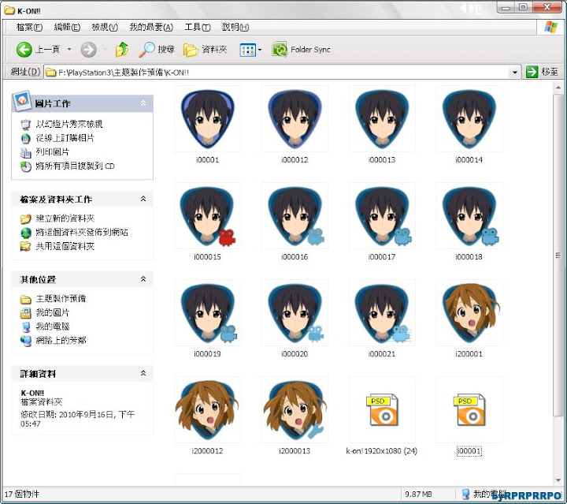Open the Search magnifier tool

coord(147,50)
